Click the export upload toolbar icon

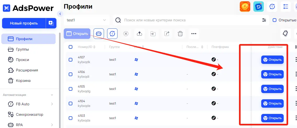pos(139,34)
